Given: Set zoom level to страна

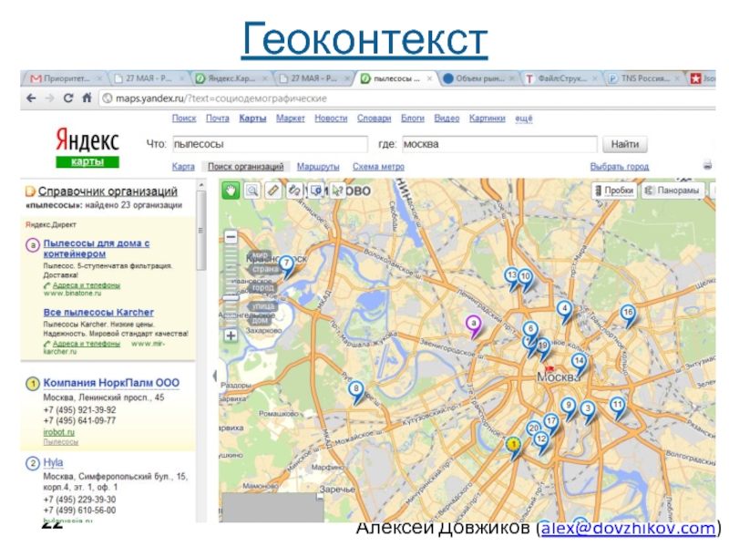Looking at the screenshot, I should click(265, 269).
